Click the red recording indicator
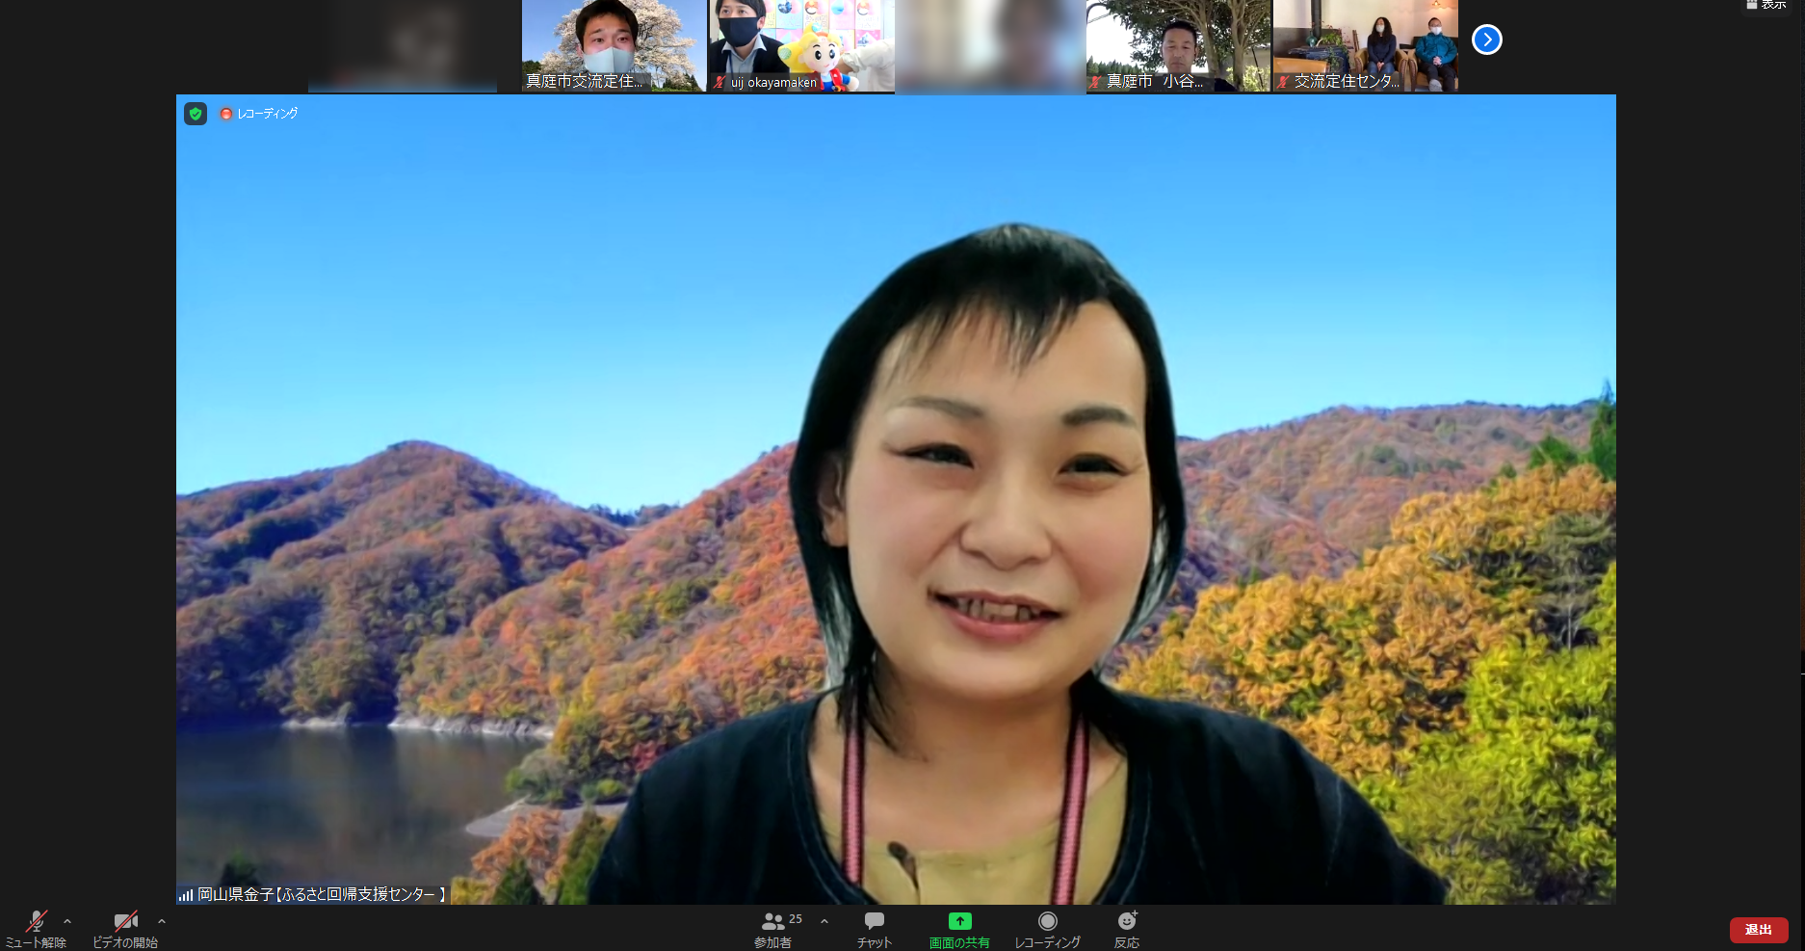The image size is (1805, 951). pos(226,114)
